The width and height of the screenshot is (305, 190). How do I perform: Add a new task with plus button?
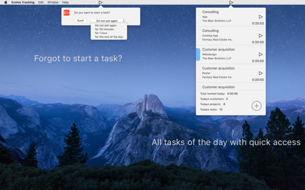pyautogui.click(x=256, y=106)
